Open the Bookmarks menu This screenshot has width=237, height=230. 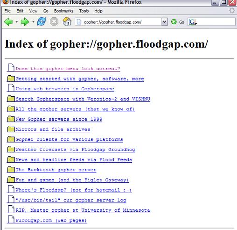[x=63, y=11]
